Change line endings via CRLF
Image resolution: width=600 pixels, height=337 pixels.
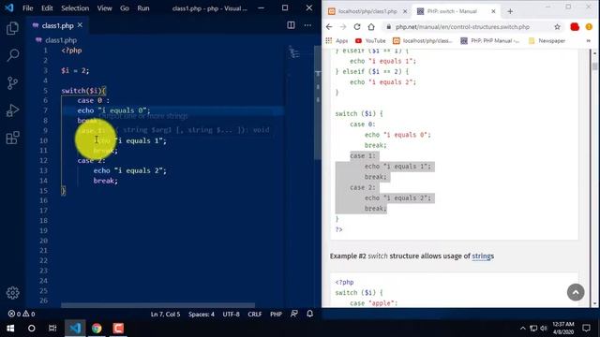coord(254,315)
